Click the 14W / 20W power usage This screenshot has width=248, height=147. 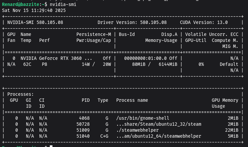pyautogui.click(x=96, y=64)
